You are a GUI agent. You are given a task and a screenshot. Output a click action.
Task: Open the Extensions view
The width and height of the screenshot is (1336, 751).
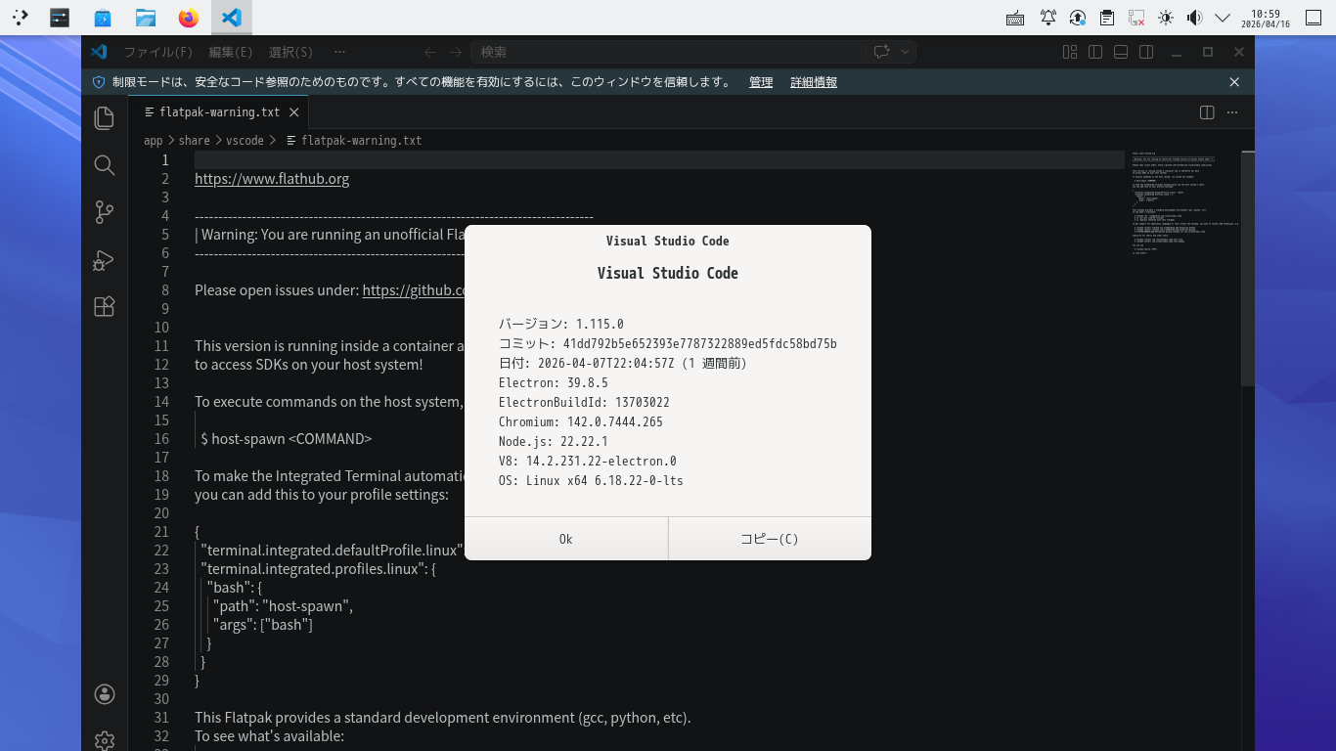pyautogui.click(x=105, y=307)
